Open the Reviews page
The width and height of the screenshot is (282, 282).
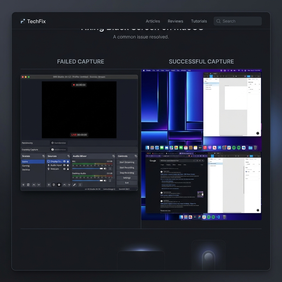click(x=175, y=21)
